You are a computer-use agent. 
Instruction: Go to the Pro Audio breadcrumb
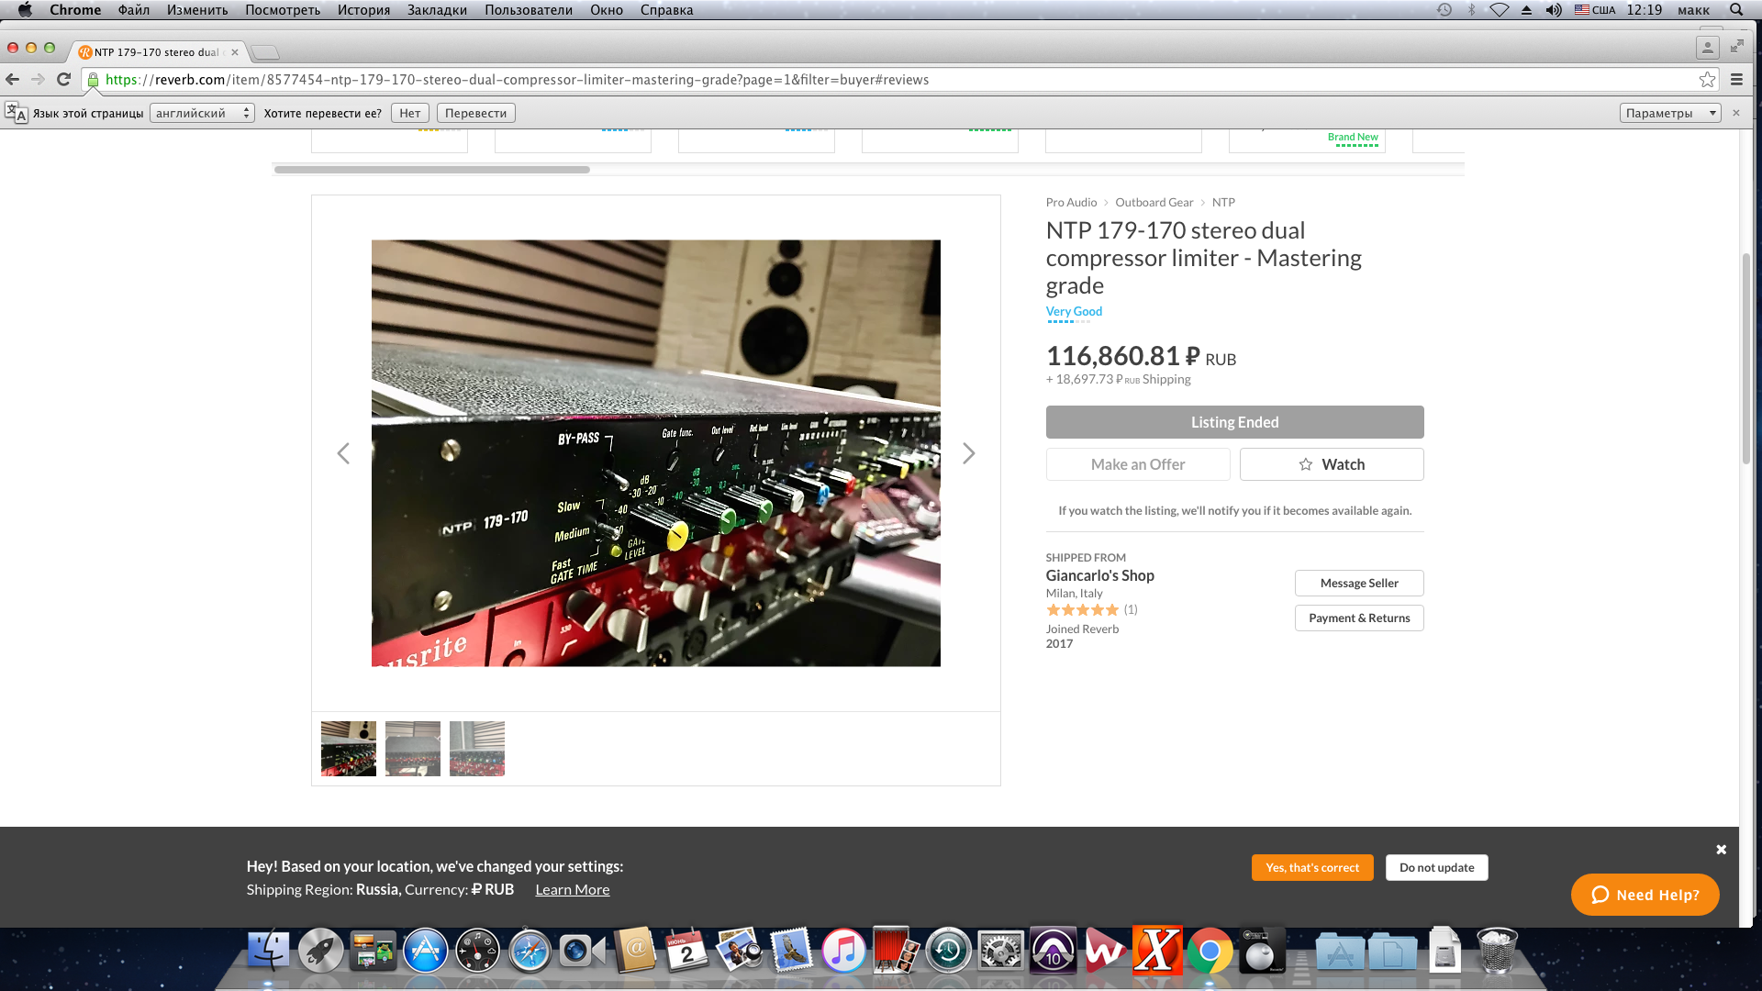tap(1071, 203)
